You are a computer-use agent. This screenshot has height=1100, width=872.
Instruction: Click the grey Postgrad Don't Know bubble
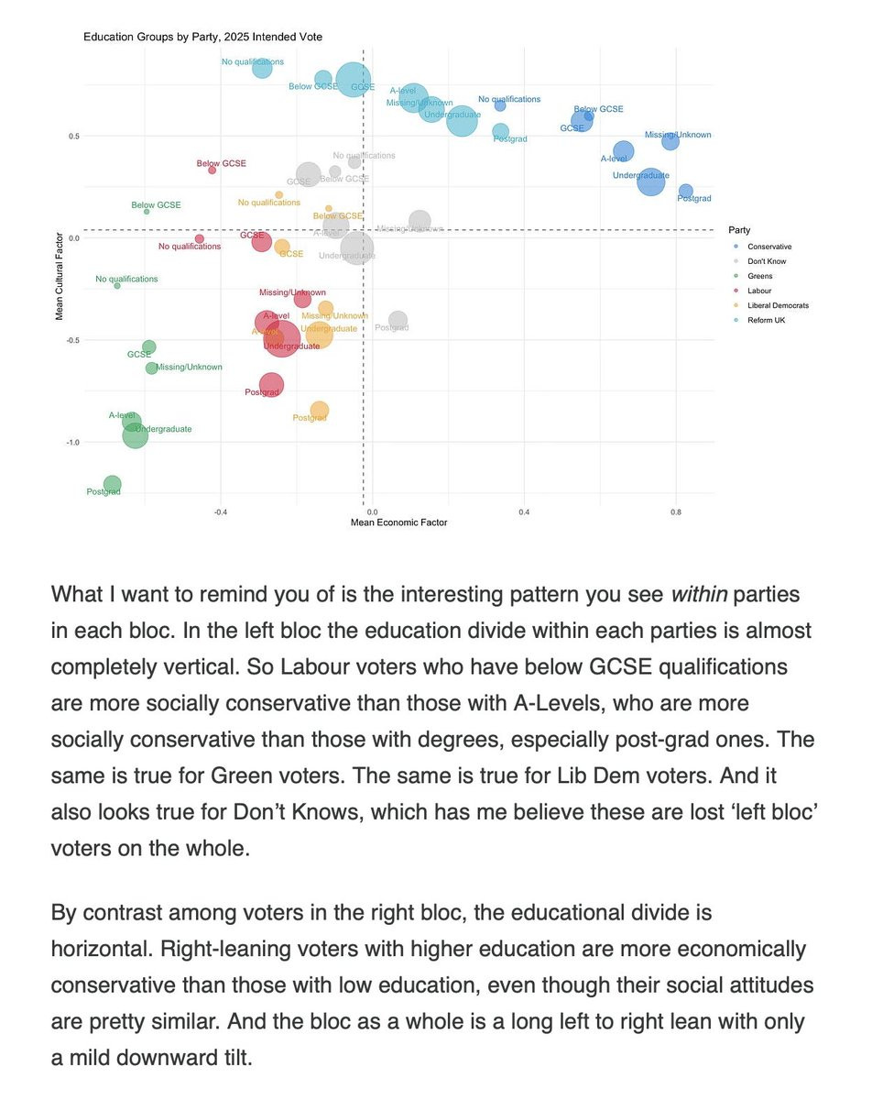(x=398, y=320)
